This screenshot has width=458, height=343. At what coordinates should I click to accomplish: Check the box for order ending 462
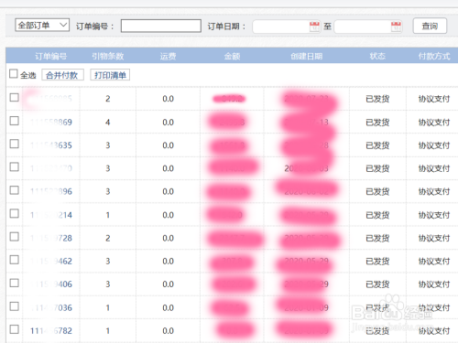[15, 260]
